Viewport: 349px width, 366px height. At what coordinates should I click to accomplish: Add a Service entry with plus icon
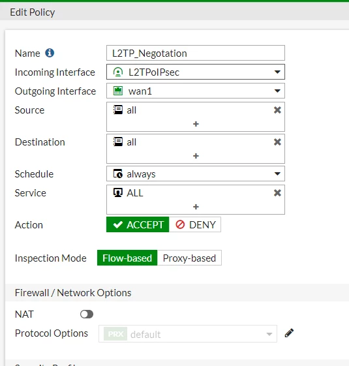[196, 207]
